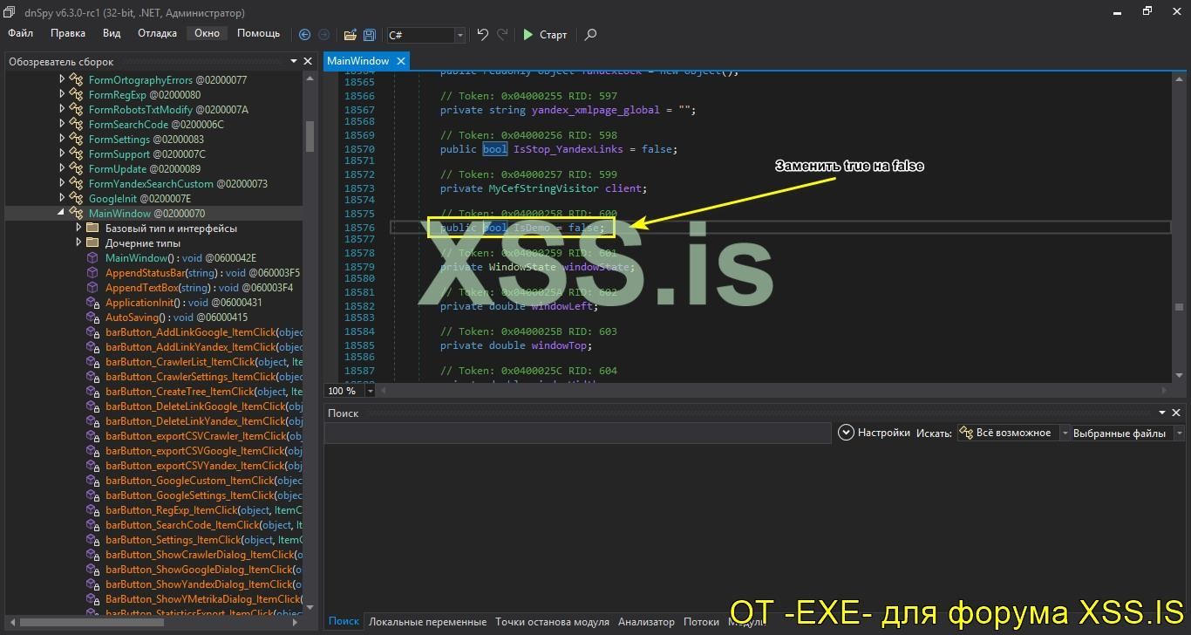Click method icon beside barButton_RegExp_ItemClick
The image size is (1191, 635).
point(92,510)
